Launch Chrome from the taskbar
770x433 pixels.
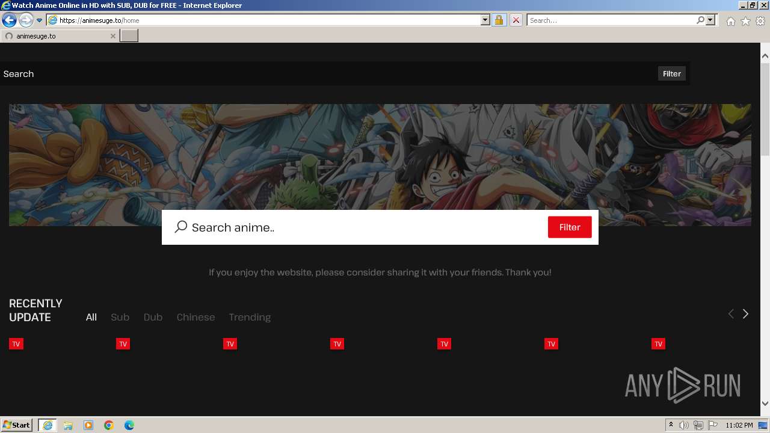point(109,425)
